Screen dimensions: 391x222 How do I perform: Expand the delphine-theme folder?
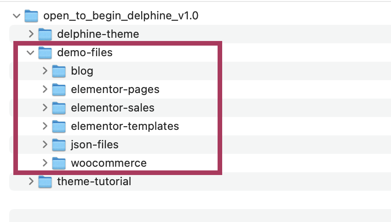31,34
